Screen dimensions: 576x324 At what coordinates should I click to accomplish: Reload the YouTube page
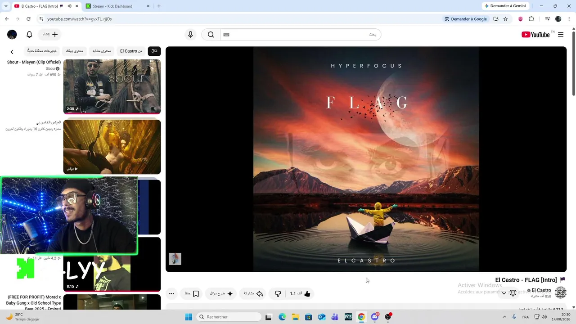point(28,19)
